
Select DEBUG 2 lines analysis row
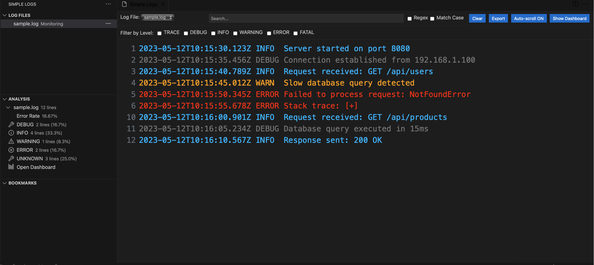[x=59, y=124]
